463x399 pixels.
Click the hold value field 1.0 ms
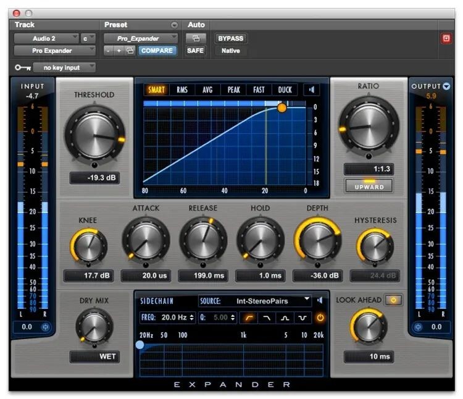[261, 275]
